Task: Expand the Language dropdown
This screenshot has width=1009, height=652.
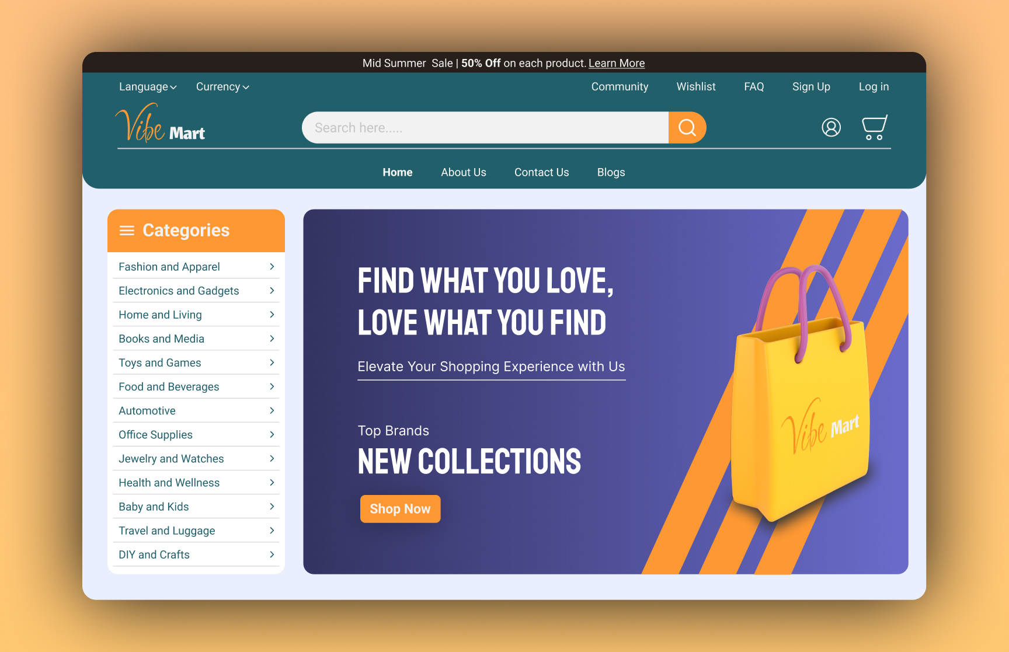Action: [x=148, y=86]
